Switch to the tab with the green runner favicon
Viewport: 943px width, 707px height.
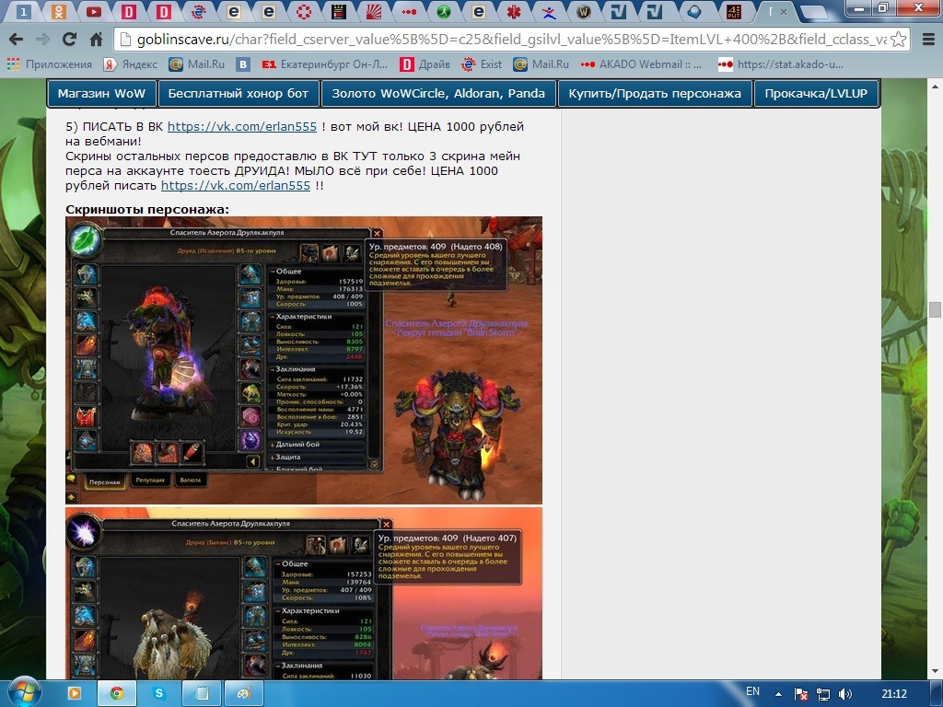point(444,11)
